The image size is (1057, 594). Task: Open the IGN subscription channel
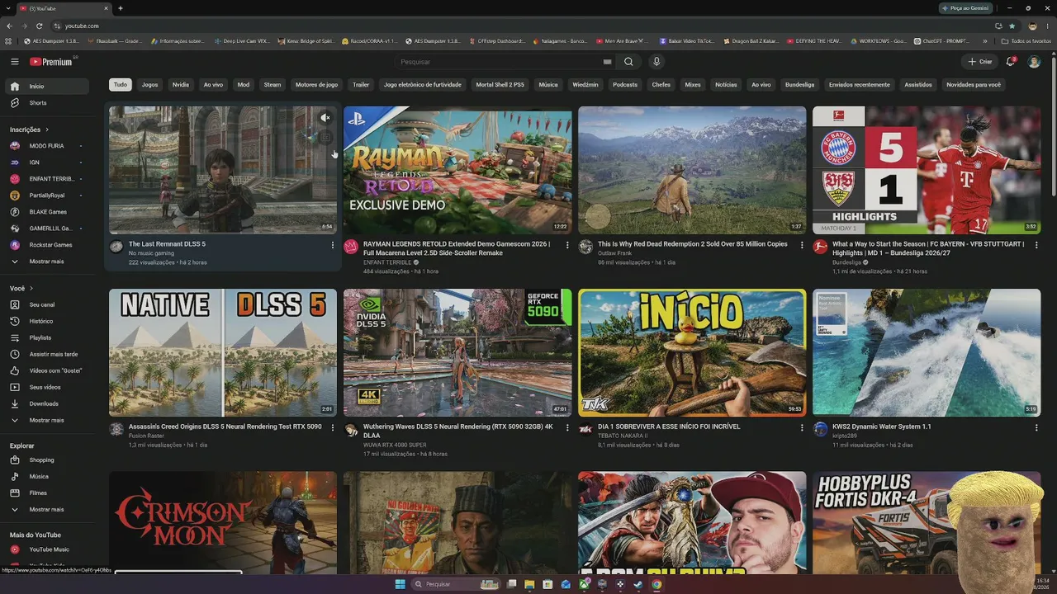pos(47,163)
